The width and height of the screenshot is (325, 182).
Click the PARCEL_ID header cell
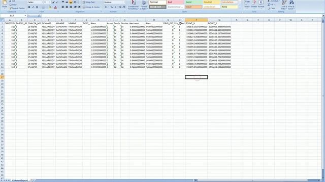[21, 23]
